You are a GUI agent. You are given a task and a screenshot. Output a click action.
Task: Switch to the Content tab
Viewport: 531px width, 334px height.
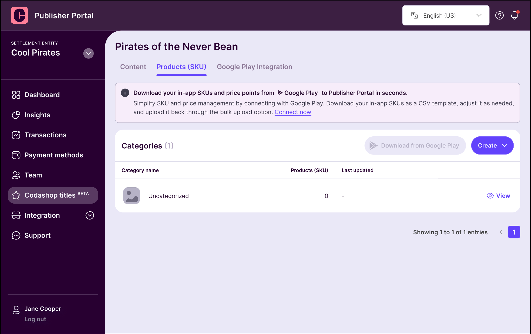click(133, 67)
